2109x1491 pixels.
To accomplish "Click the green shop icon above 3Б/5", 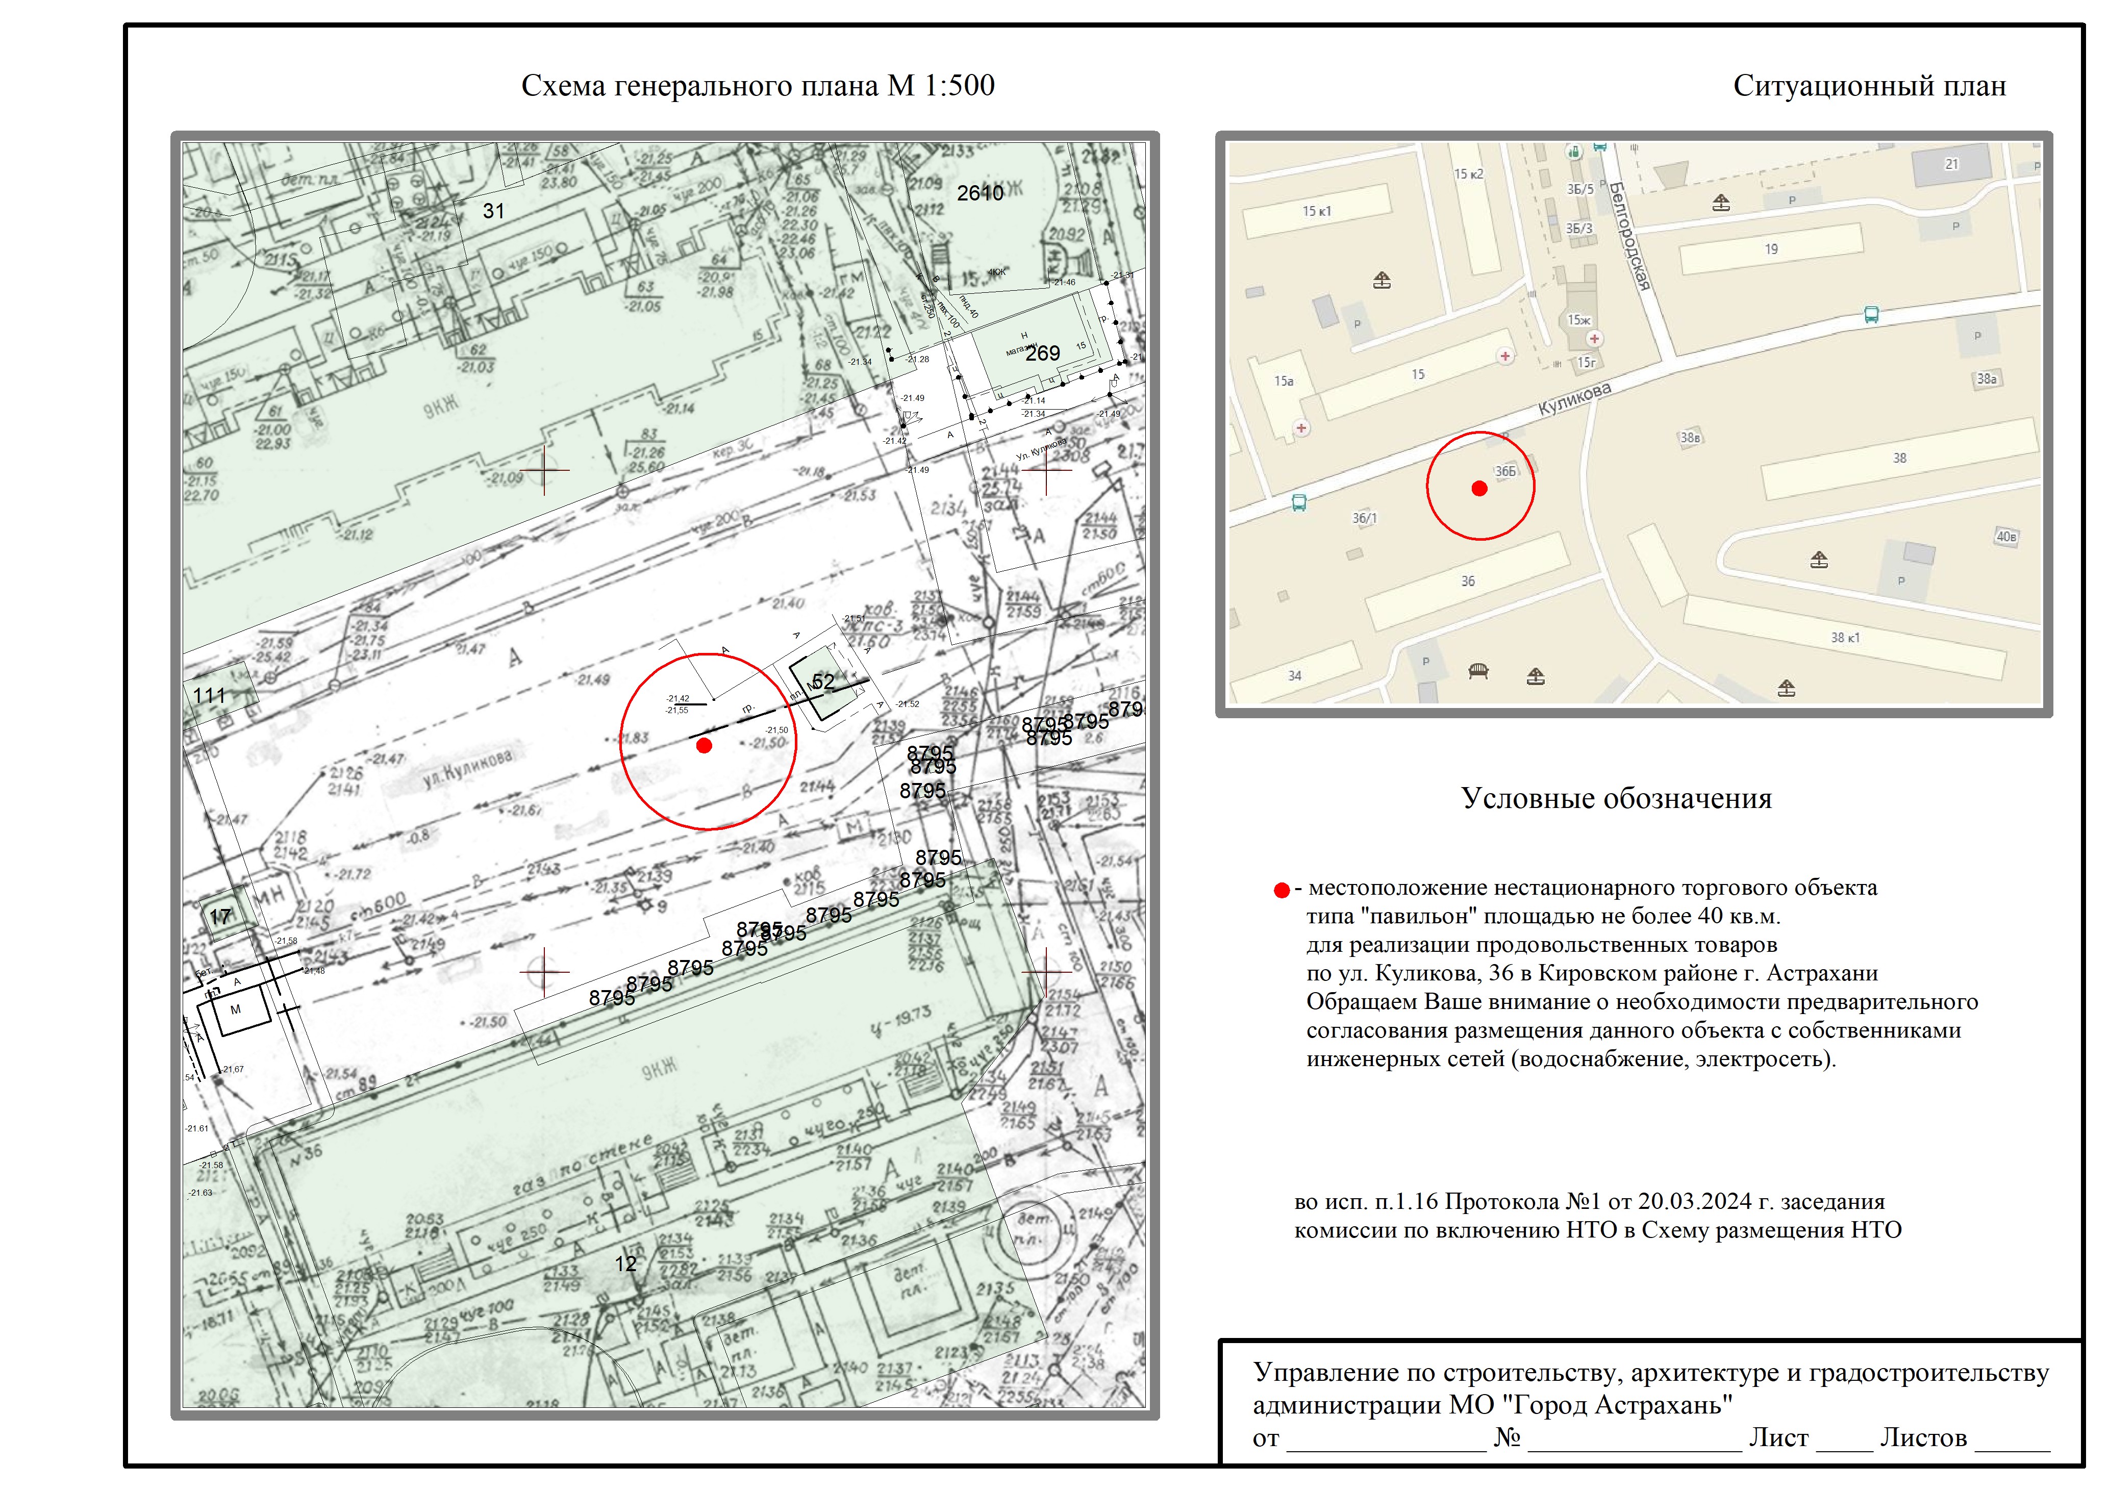I will pyautogui.click(x=1574, y=151).
